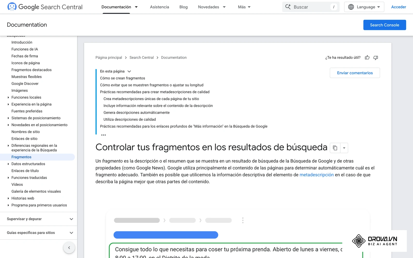Viewport: 413px width, 258px height.
Task: Click the Search Console button
Action: 385,25
